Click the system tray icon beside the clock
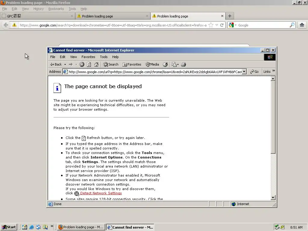 click(x=282, y=227)
